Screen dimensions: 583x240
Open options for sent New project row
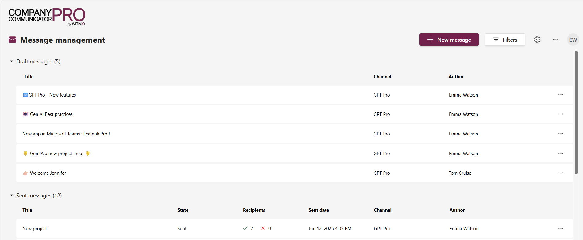tap(561, 228)
